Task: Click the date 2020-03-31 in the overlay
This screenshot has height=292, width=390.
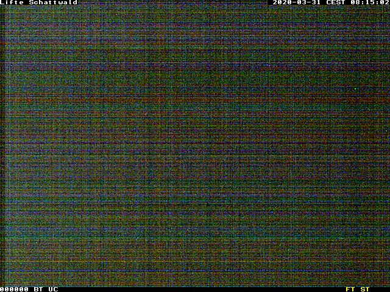Action: 297,2
